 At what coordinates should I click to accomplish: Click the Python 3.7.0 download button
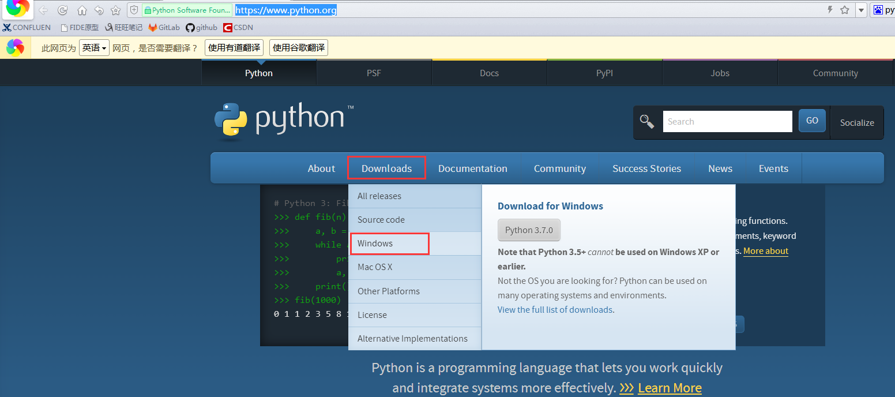coord(529,230)
